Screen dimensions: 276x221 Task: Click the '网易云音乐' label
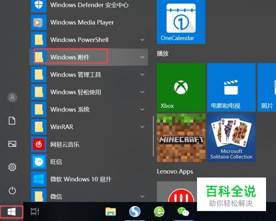pyautogui.click(x=65, y=144)
